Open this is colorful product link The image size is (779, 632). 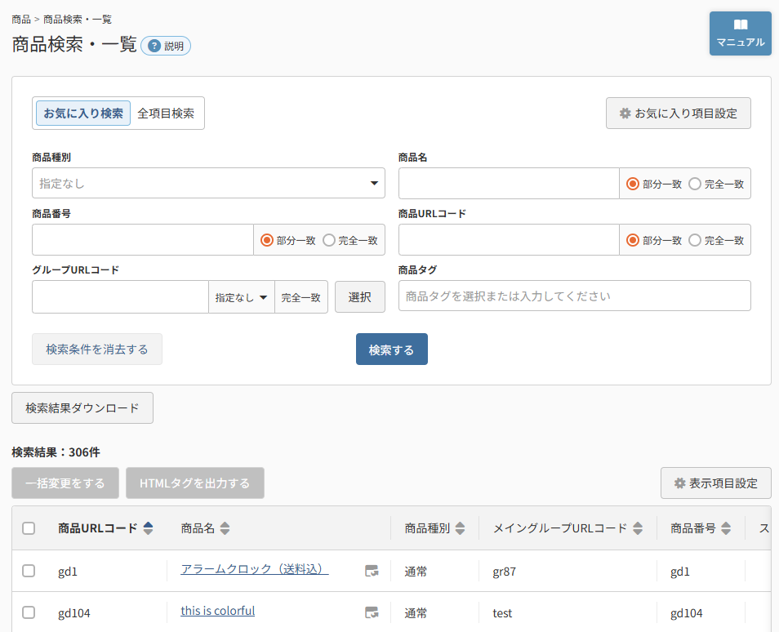(x=217, y=611)
